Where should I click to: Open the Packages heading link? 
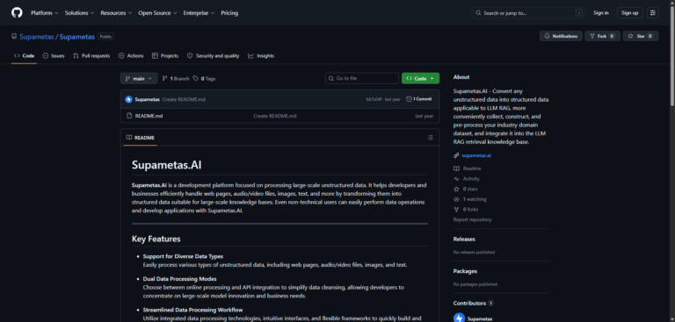465,271
